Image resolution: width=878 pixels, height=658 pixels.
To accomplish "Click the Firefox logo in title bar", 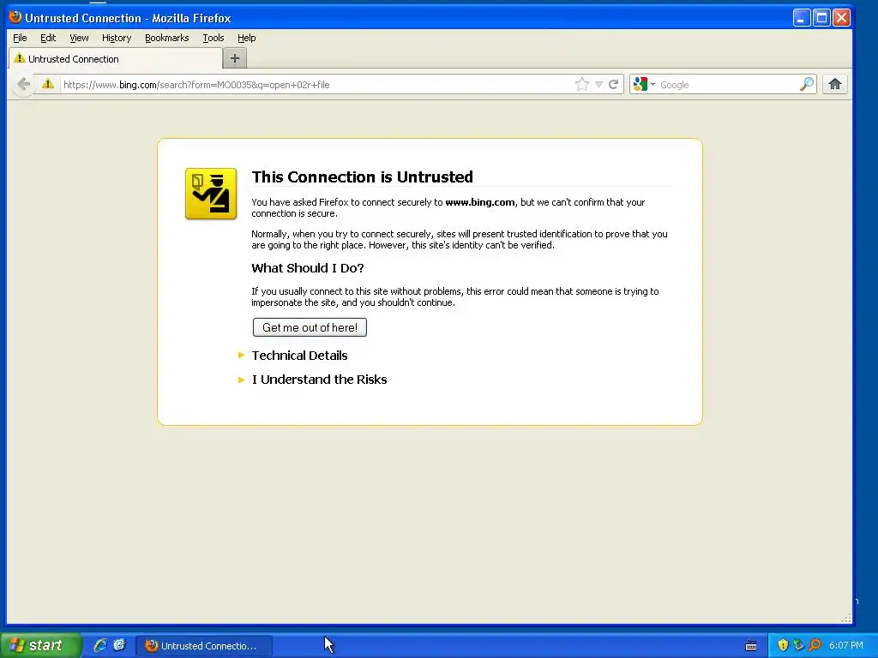I will (15, 17).
